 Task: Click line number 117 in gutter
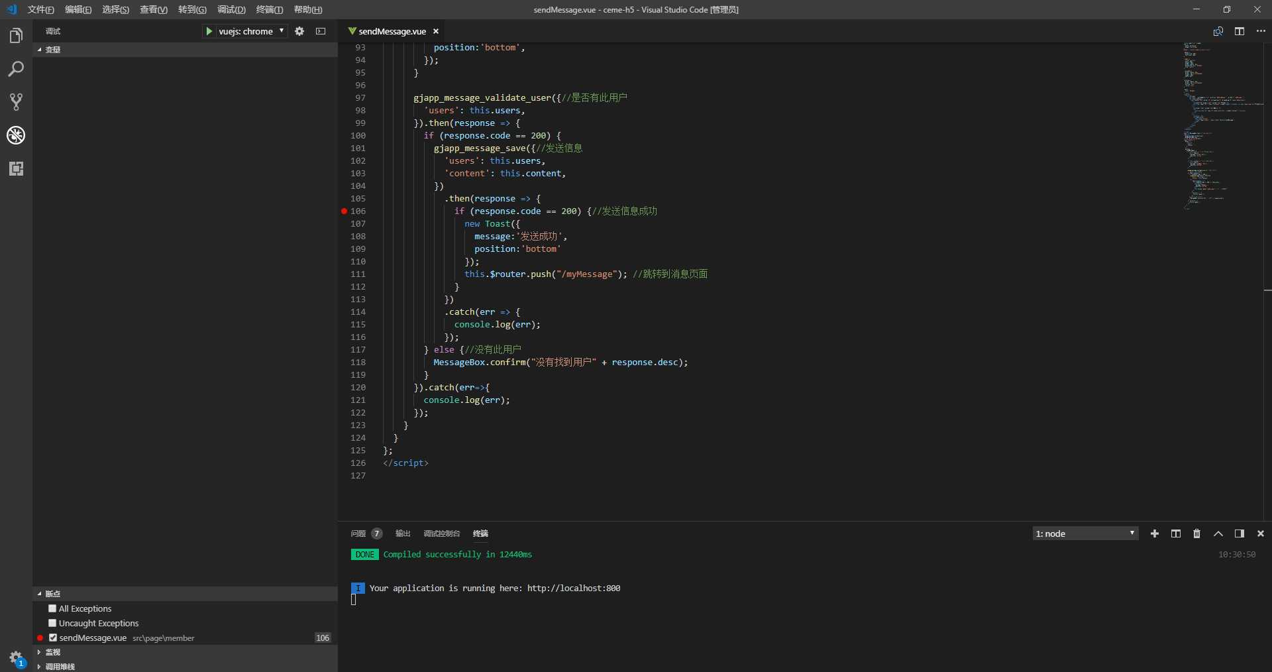point(358,350)
